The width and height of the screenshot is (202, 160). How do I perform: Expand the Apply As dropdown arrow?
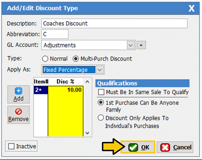pyautogui.click(x=100, y=70)
